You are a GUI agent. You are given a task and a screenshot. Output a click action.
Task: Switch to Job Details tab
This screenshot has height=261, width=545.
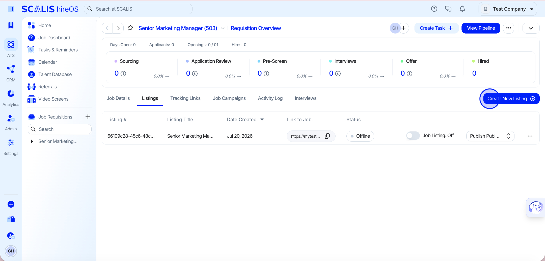(x=118, y=98)
